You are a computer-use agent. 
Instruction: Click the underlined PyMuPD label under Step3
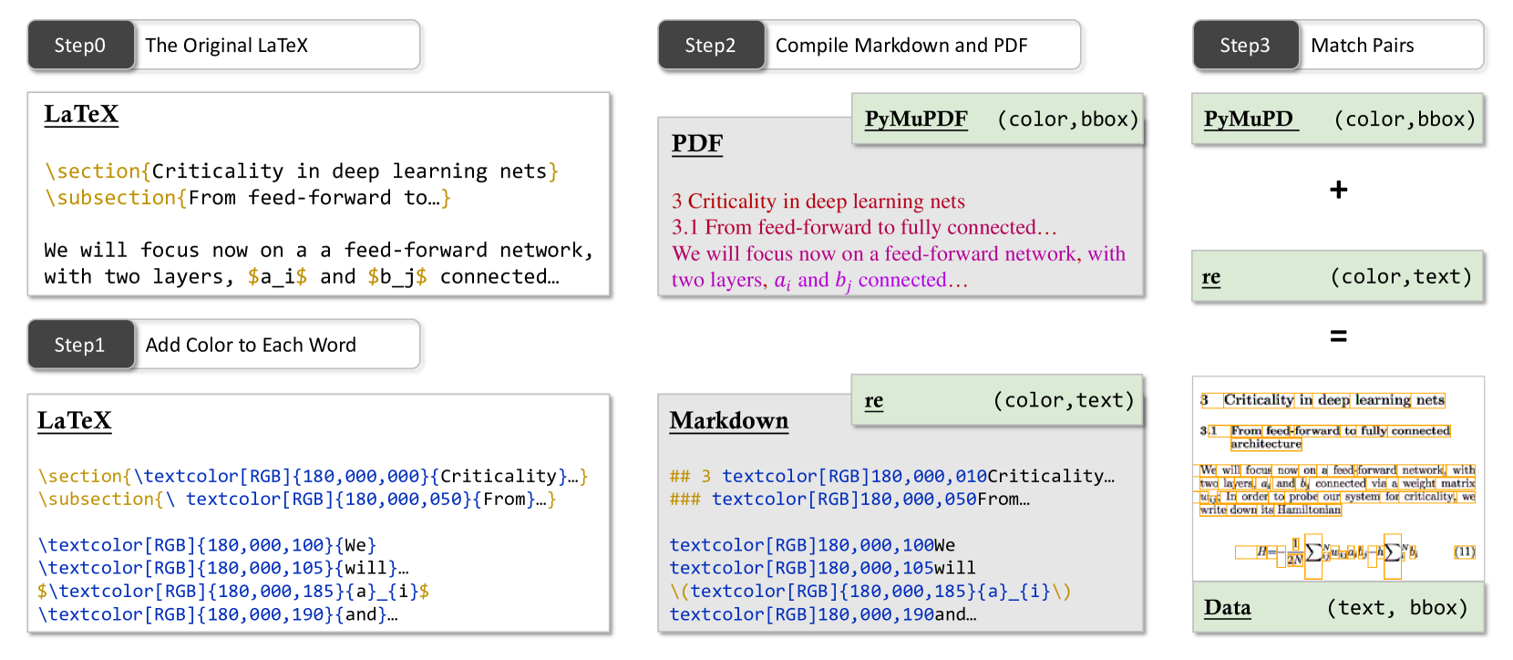click(x=1250, y=119)
